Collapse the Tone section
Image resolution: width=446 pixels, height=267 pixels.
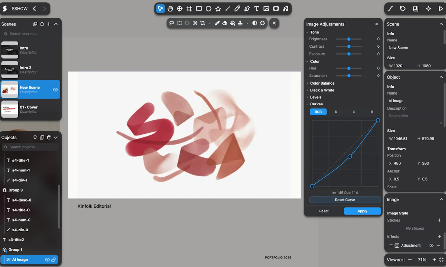click(x=307, y=32)
